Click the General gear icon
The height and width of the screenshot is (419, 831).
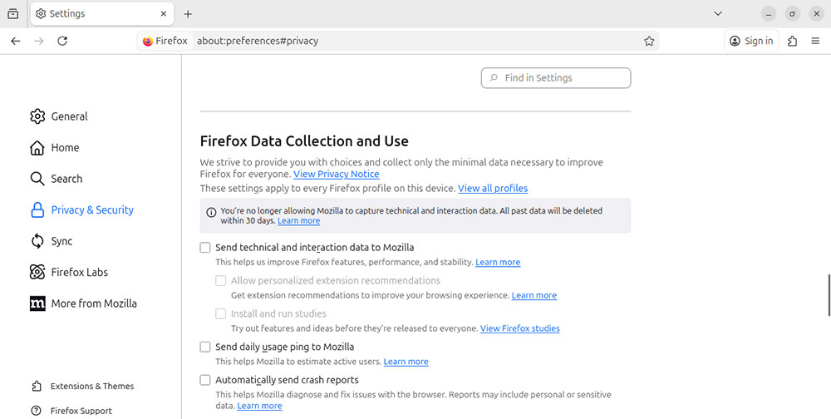[x=37, y=116]
